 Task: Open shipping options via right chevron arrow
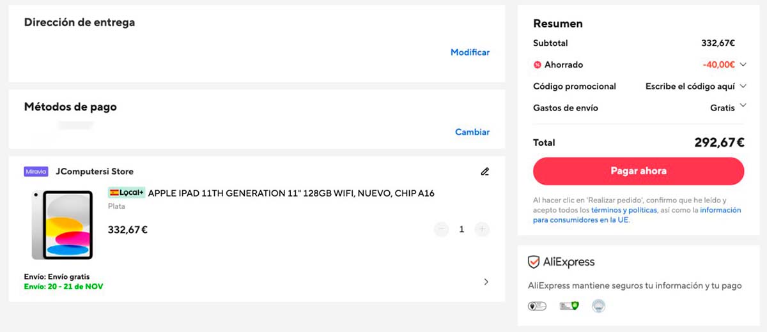point(486,282)
